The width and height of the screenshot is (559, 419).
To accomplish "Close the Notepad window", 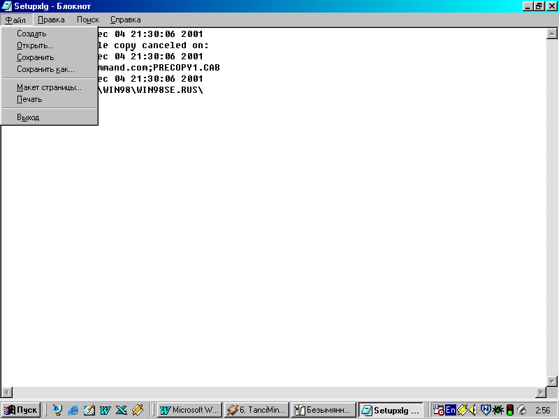I will (x=551, y=6).
